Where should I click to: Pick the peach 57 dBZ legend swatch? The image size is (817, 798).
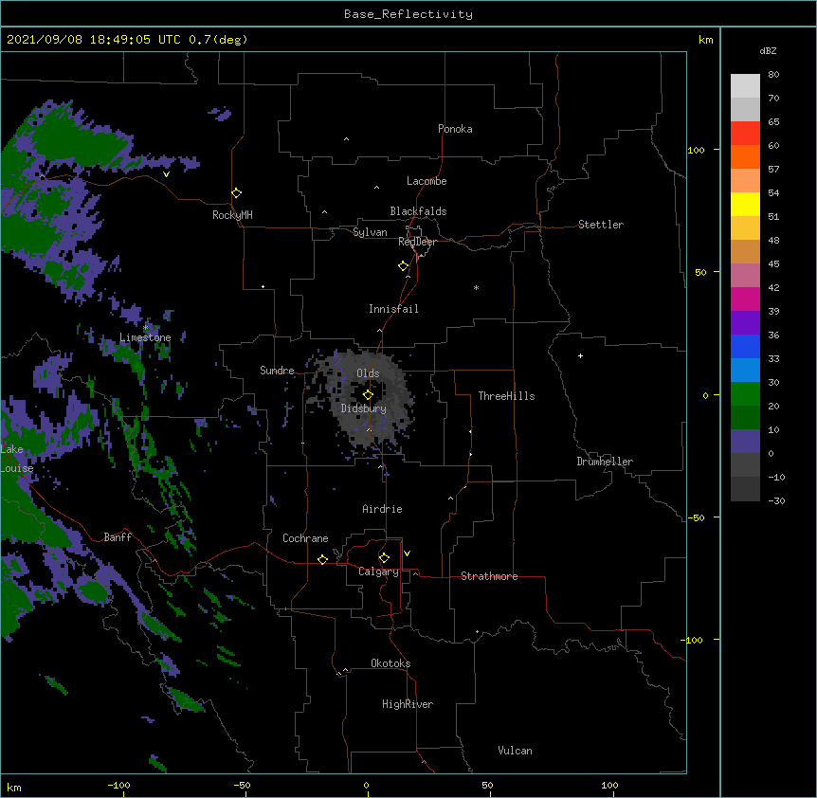[745, 180]
